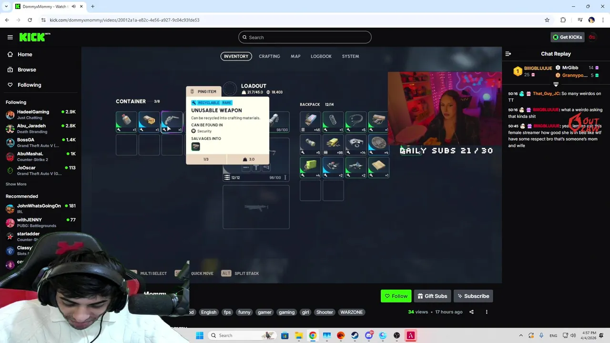The image size is (610, 343).
Task: Open Steam from the taskbar
Action: [355, 335]
